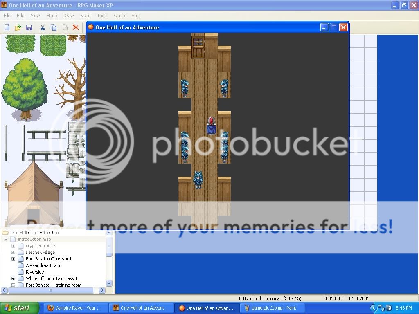Screen dimensions: 419x314
Task: Click the wooden door in the game window
Action: click(x=198, y=47)
